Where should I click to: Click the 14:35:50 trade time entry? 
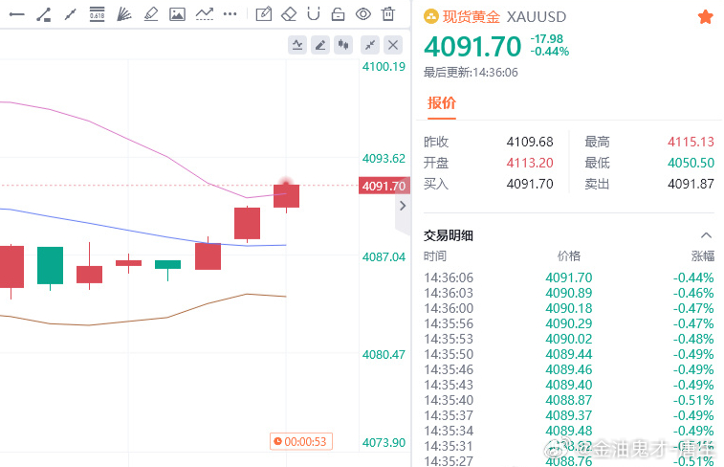pyautogui.click(x=449, y=354)
